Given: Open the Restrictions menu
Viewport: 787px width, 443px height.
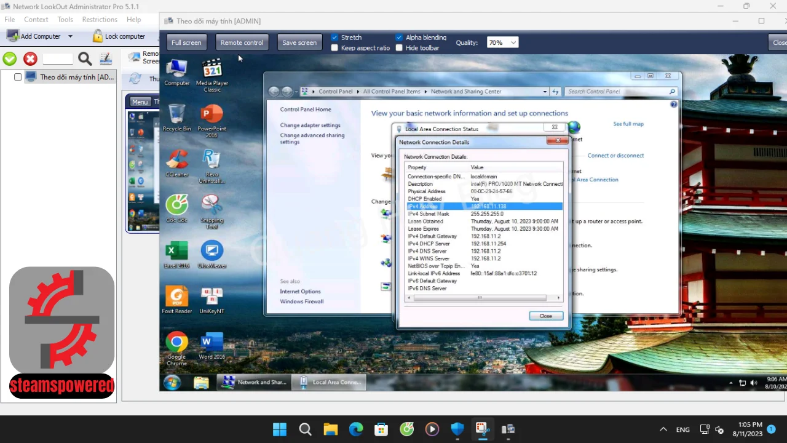Looking at the screenshot, I should (100, 20).
